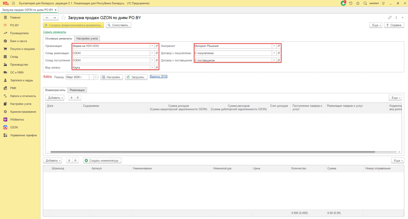The width and height of the screenshot is (408, 219).
Task: Expand the Контрагент dropdown arrow
Action: coord(274,46)
